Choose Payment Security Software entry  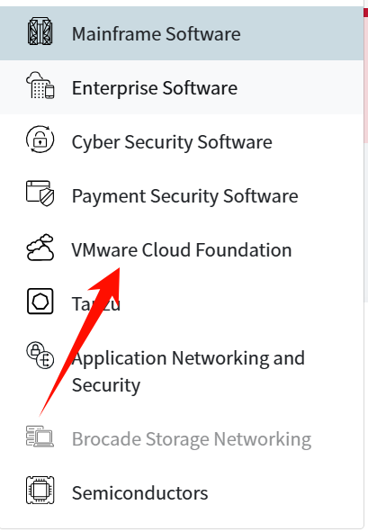tap(184, 195)
